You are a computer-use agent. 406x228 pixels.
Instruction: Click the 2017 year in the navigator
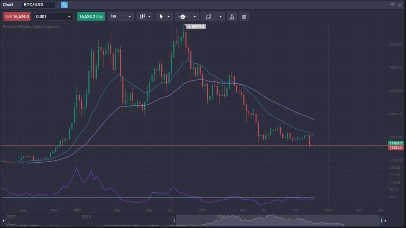click(11, 217)
